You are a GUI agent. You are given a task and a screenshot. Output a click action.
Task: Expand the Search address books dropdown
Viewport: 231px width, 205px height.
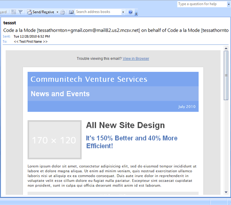pyautogui.click(x=123, y=12)
